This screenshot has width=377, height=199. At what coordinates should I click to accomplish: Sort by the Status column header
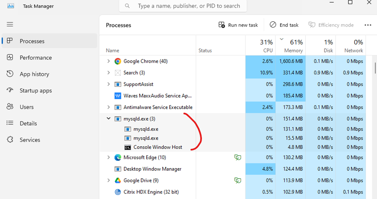[221, 45]
